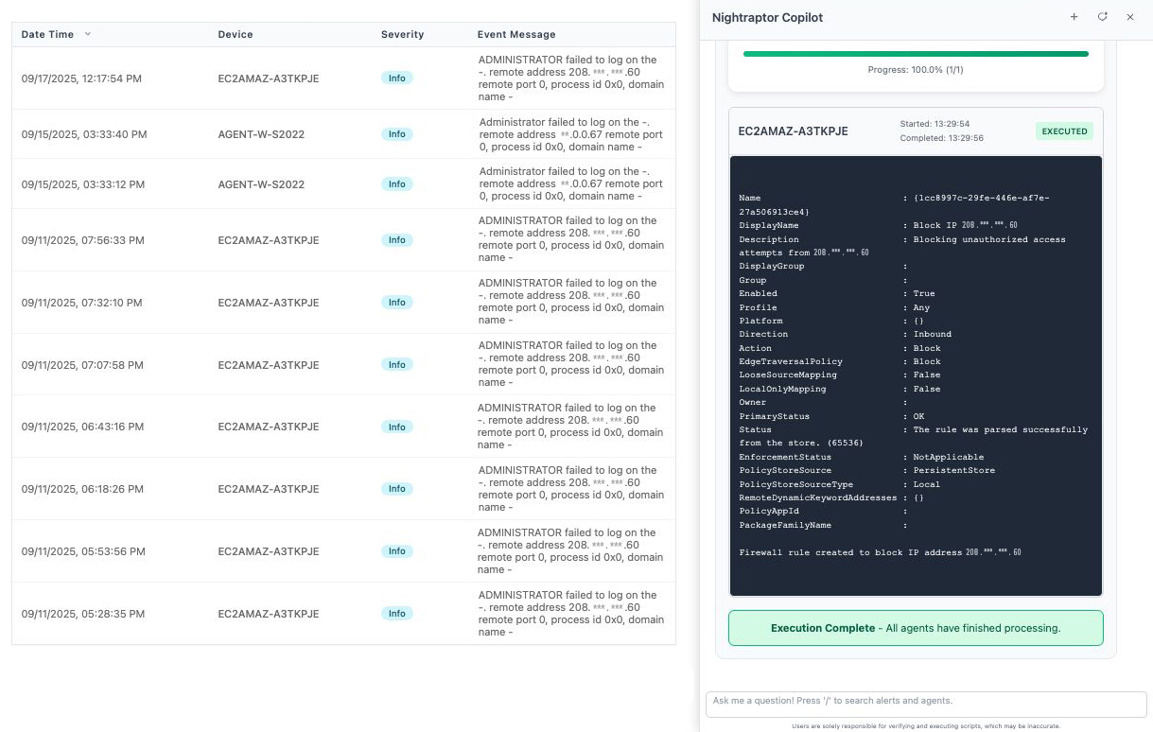
Task: Click Info badge on 09/11/2025 05:28:35 PM row
Action: pyautogui.click(x=397, y=614)
